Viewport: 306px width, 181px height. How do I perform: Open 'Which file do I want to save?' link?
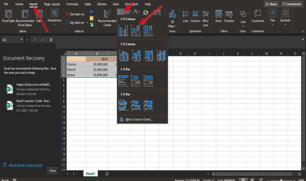25,165
